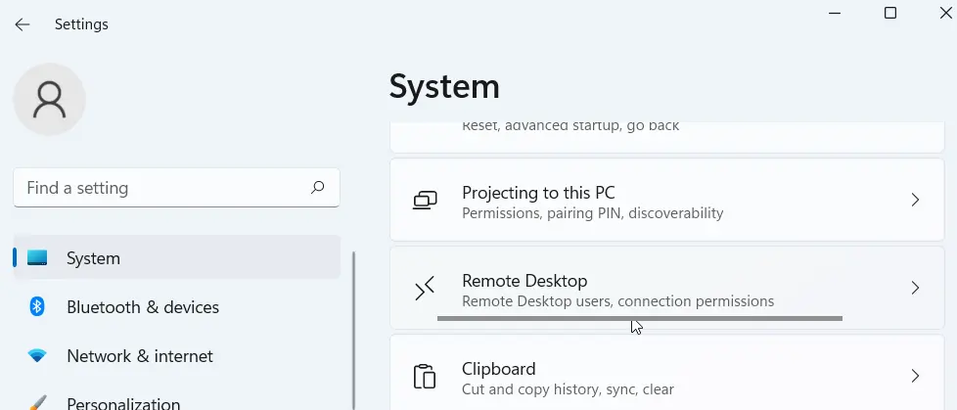Expand the Clipboard chevron
Image resolution: width=957 pixels, height=410 pixels.
tap(915, 375)
